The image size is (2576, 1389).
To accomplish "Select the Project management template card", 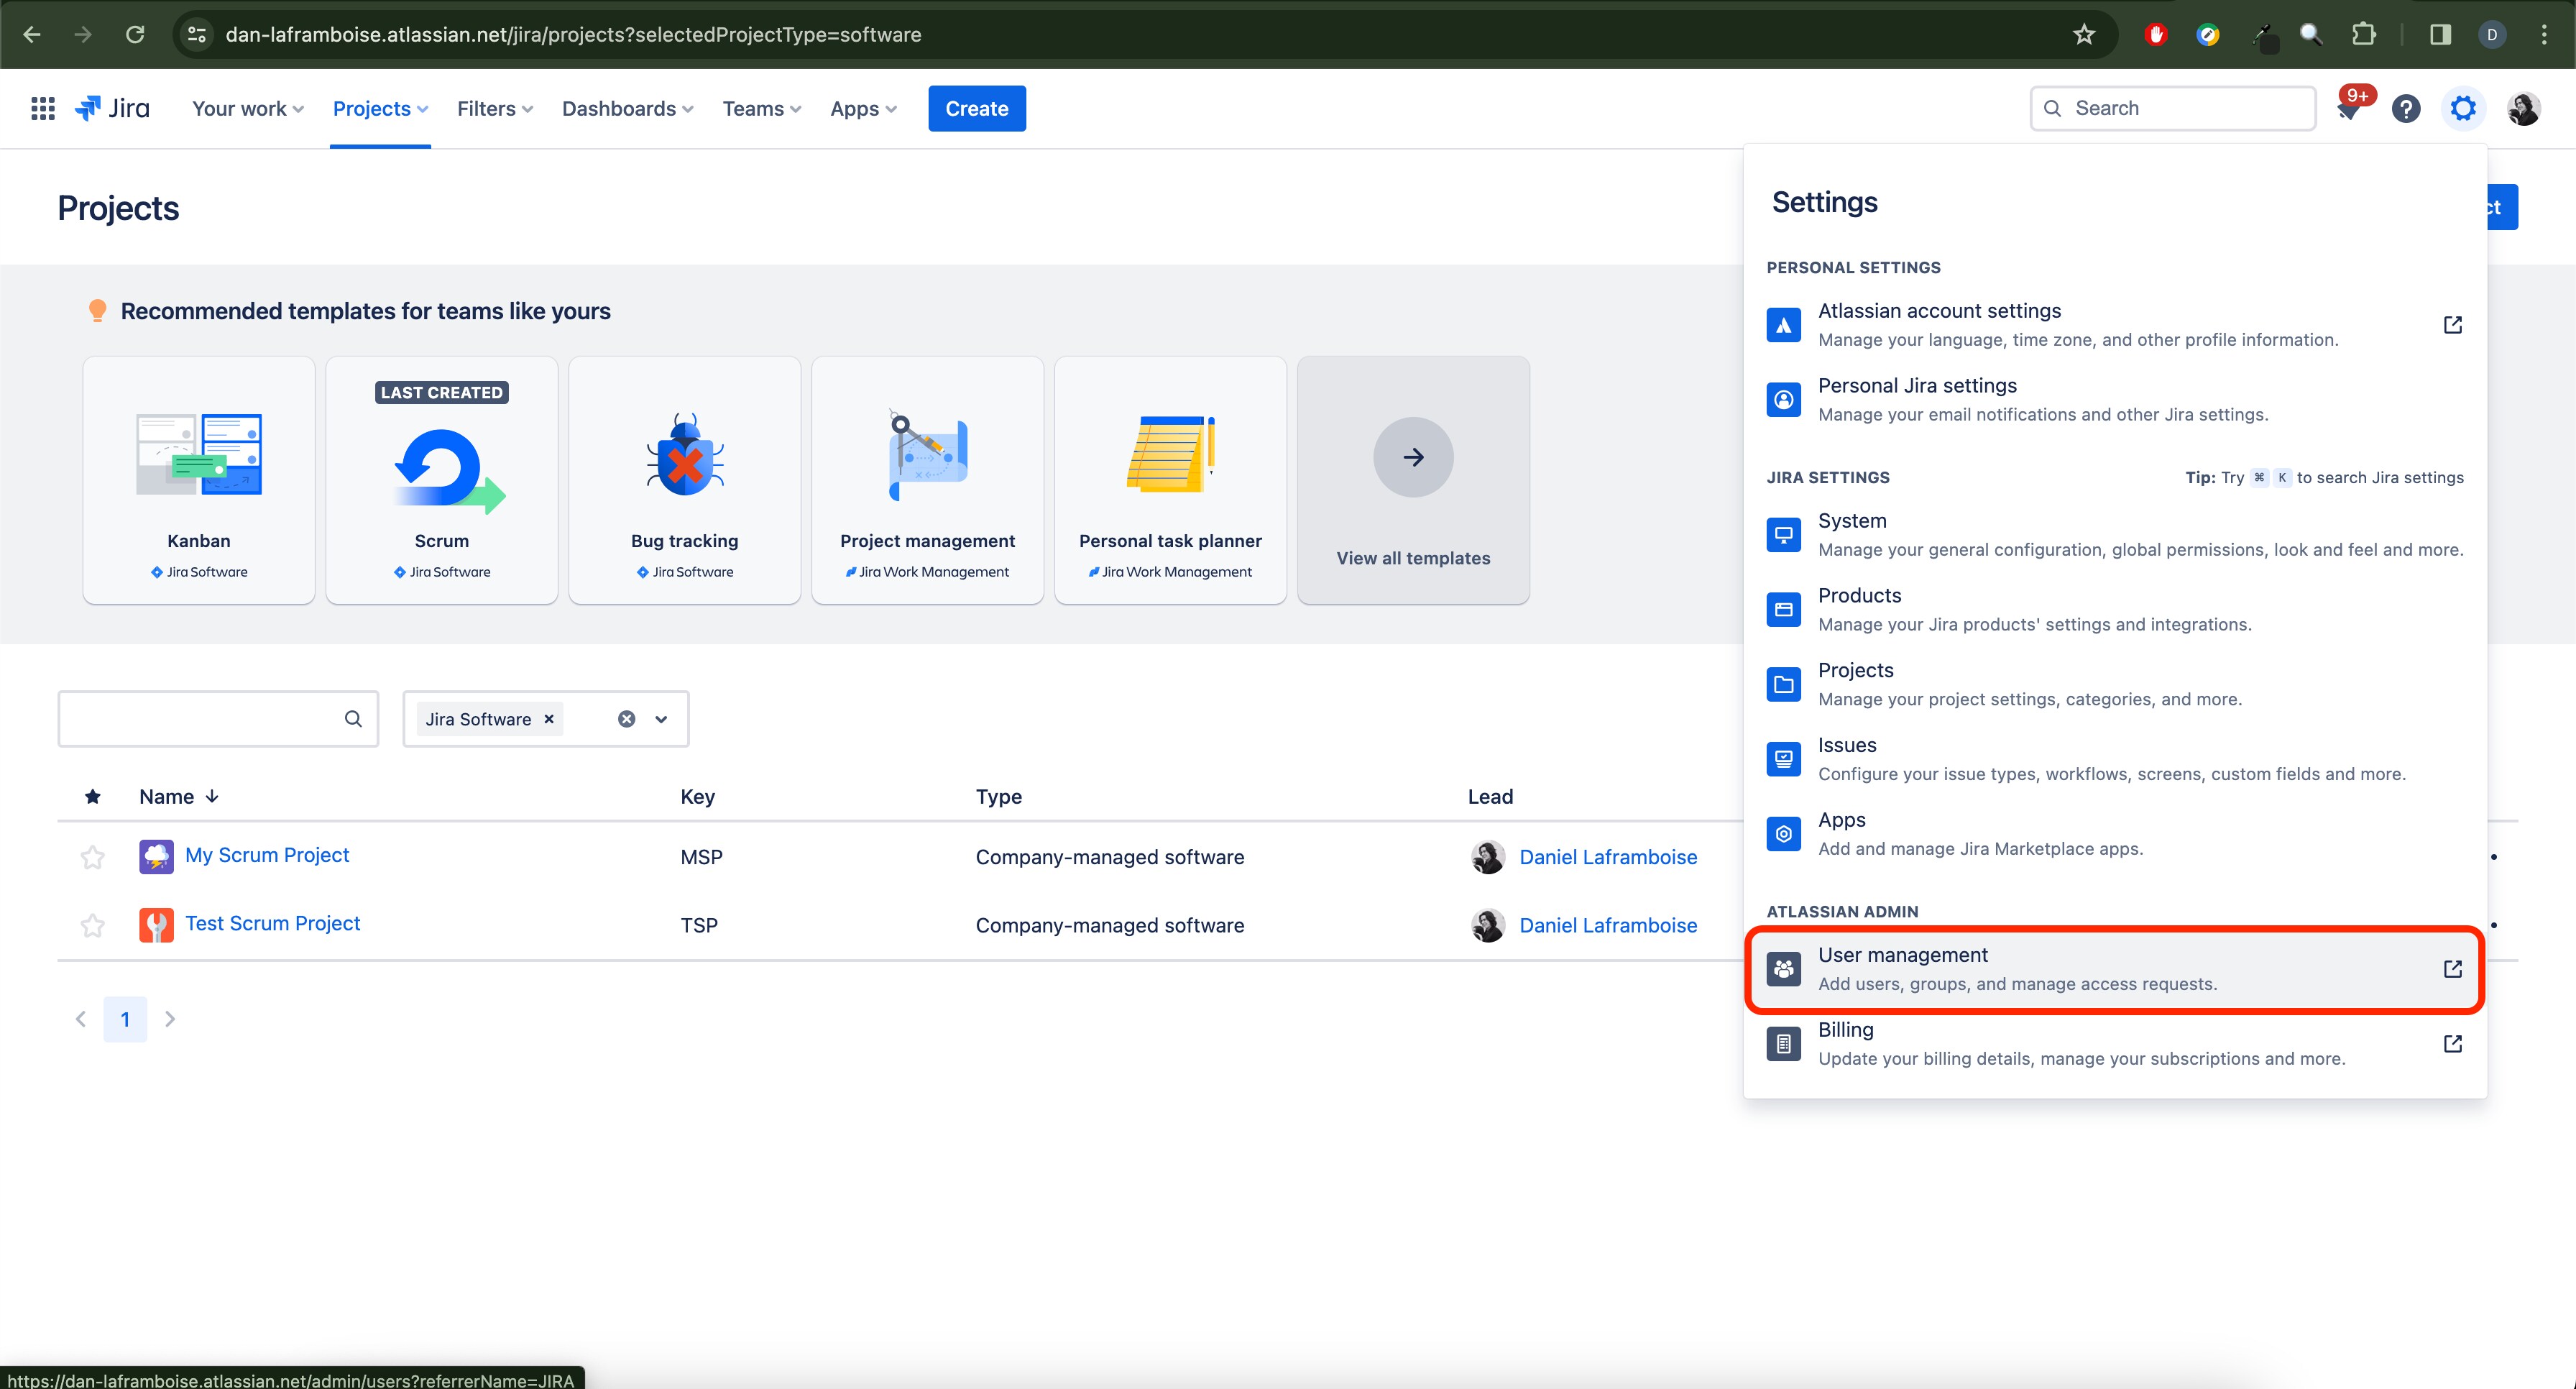I will [x=928, y=480].
